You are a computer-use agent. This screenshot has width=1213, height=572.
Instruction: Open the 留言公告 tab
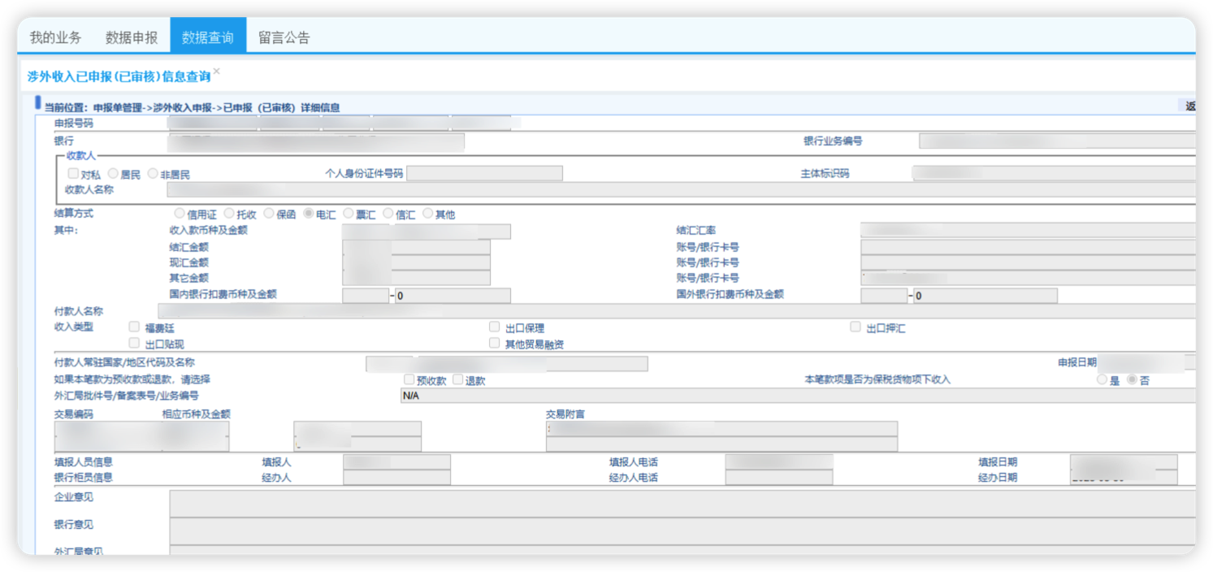284,37
